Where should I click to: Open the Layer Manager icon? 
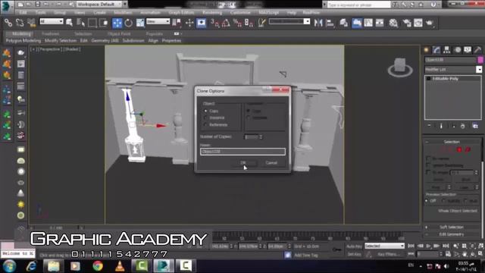(343, 23)
